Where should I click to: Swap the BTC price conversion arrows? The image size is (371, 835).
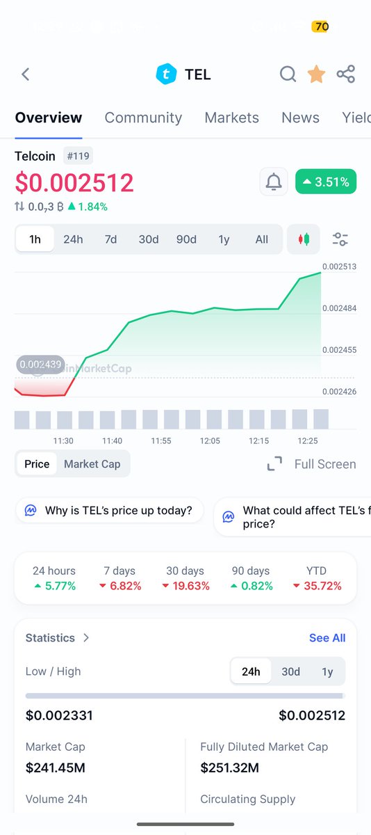click(x=19, y=207)
